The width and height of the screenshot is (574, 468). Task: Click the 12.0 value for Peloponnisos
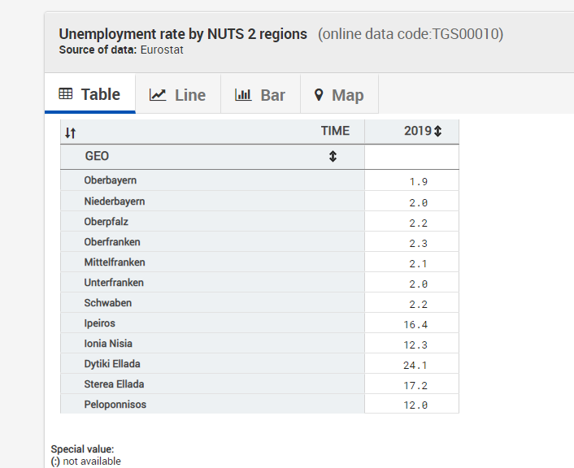click(415, 405)
